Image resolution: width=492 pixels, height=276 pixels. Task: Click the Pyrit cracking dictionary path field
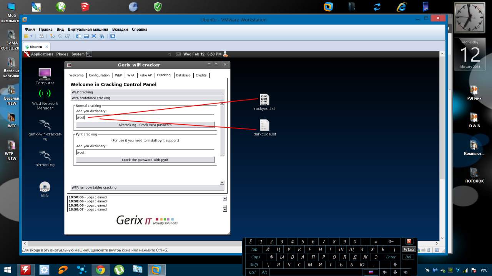pos(145,152)
